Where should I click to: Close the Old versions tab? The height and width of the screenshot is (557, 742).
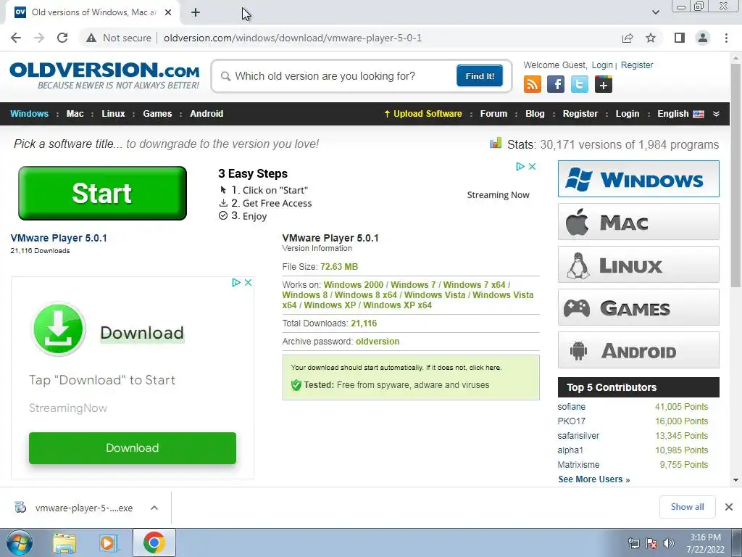click(168, 12)
